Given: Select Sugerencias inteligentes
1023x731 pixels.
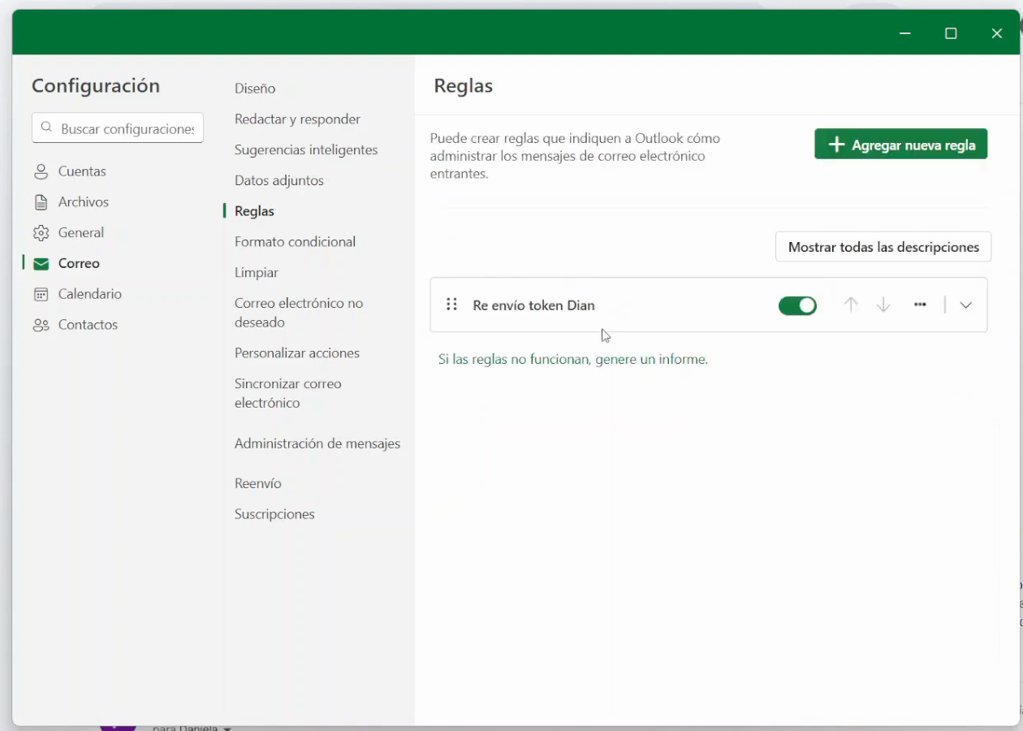Looking at the screenshot, I should tap(306, 150).
